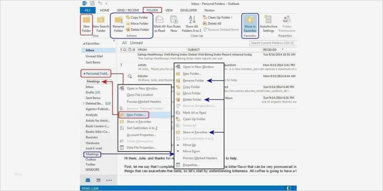Image resolution: width=383 pixels, height=191 pixels.
Task: Open the Business folder
Action: 92,137
